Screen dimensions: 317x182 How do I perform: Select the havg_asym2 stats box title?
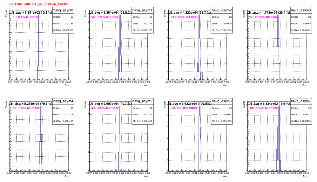coord(222,10)
